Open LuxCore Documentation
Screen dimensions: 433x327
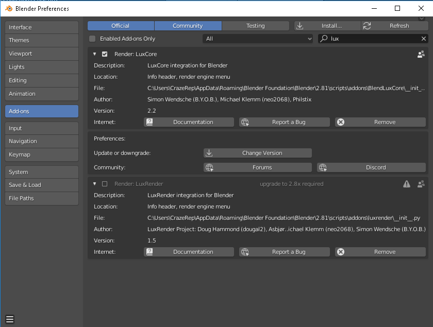[x=189, y=122]
